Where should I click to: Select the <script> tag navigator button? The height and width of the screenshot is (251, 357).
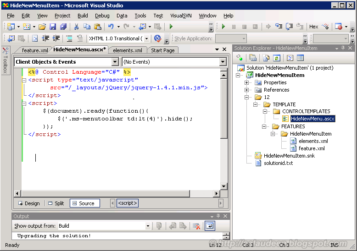tap(128, 203)
